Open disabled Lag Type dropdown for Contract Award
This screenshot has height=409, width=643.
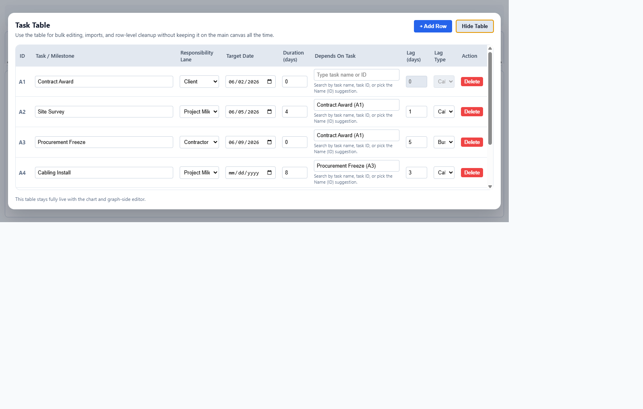[444, 81]
